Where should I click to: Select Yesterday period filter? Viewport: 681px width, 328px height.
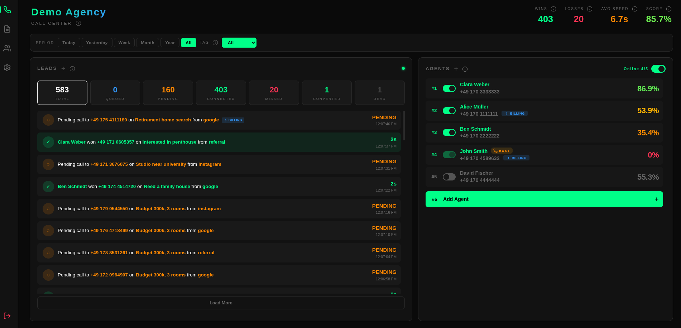point(97,43)
